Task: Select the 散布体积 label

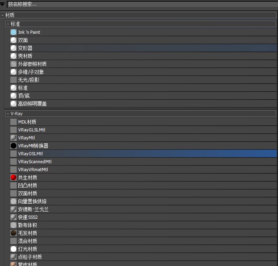Action: [27, 225]
